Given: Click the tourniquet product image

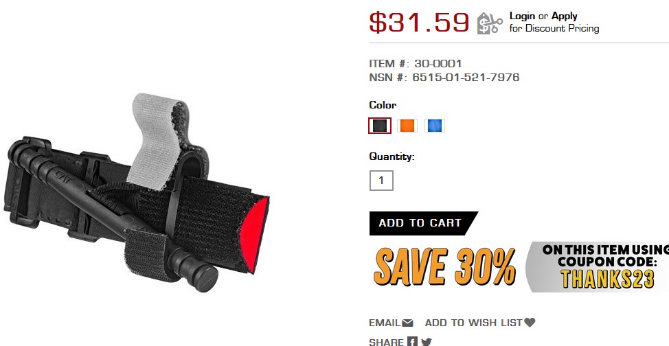Looking at the screenshot, I should tap(137, 192).
